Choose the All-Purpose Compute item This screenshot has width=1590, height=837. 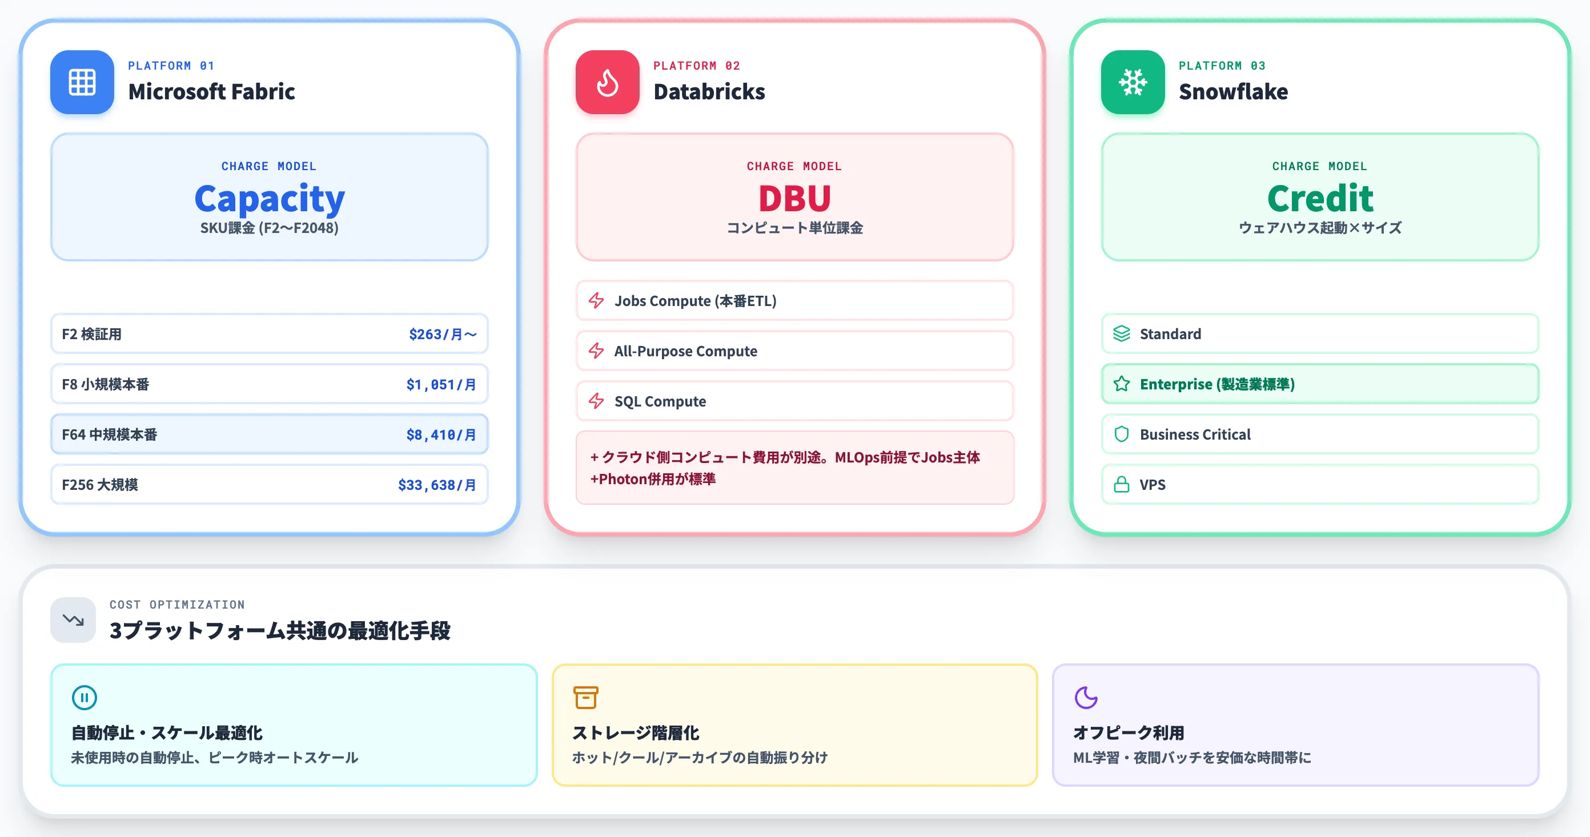794,351
